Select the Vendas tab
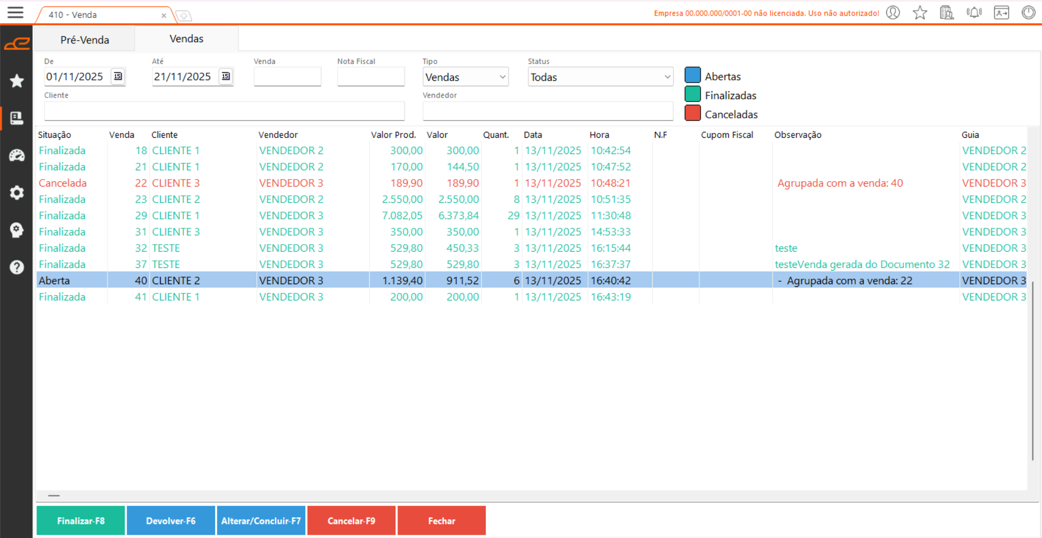Screen dimensions: 1042x538 [x=186, y=39]
